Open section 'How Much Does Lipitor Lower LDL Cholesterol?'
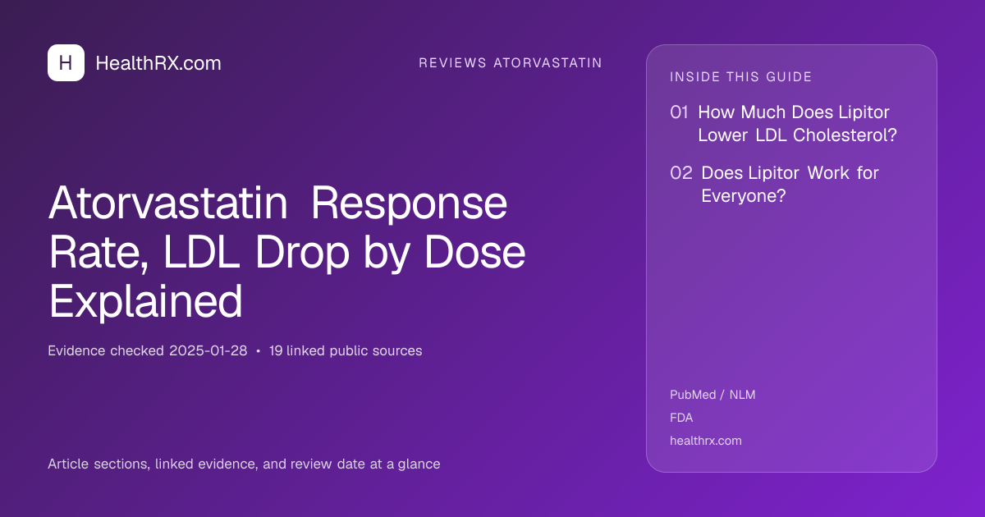Image resolution: width=985 pixels, height=517 pixels. pos(797,124)
